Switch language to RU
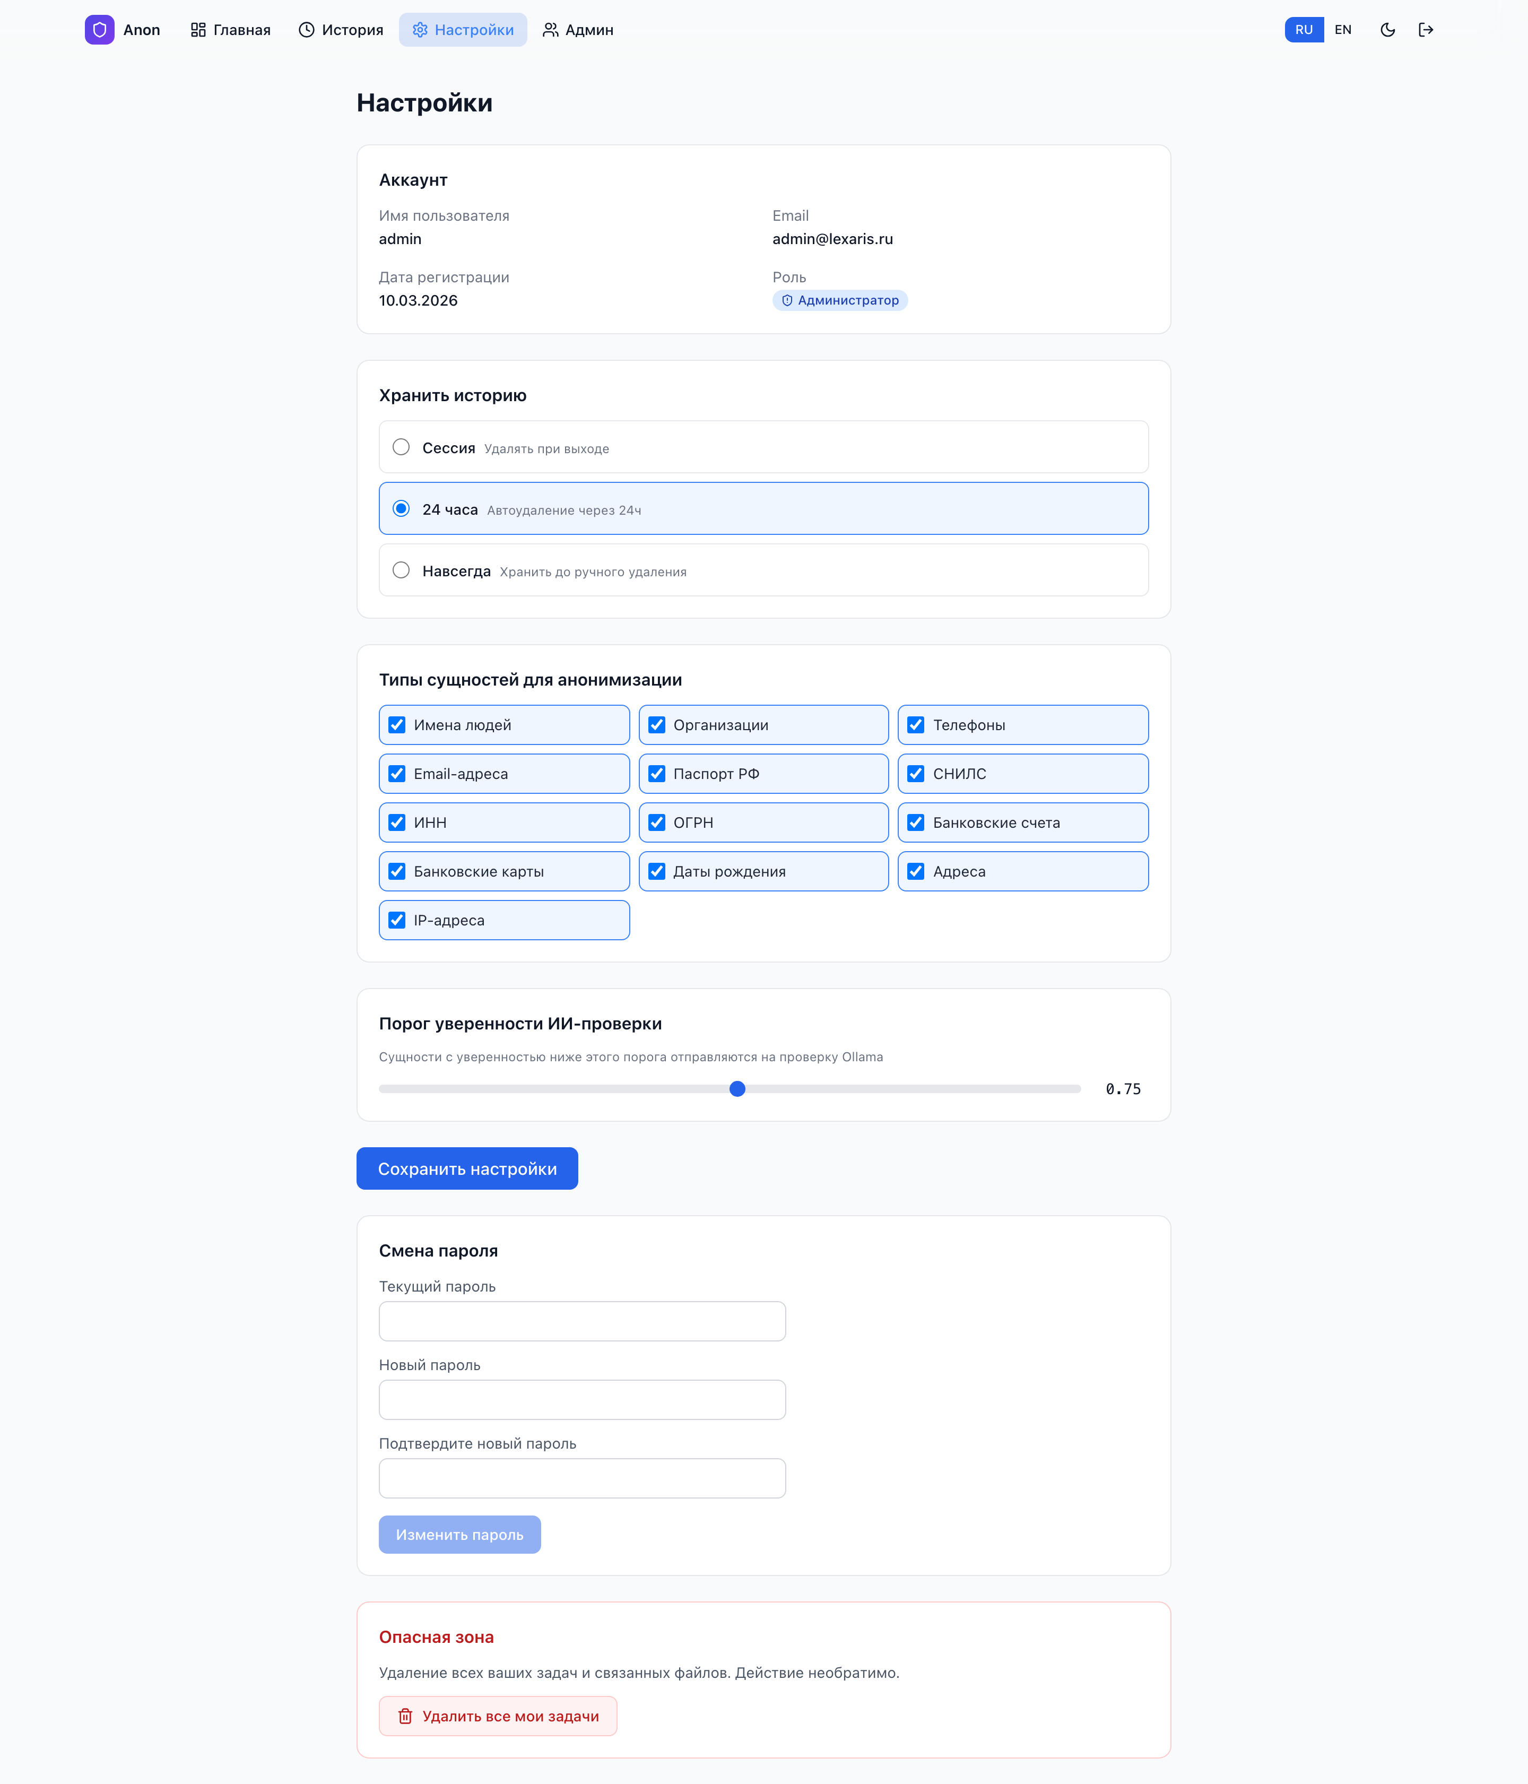1528x1784 pixels. tap(1304, 30)
